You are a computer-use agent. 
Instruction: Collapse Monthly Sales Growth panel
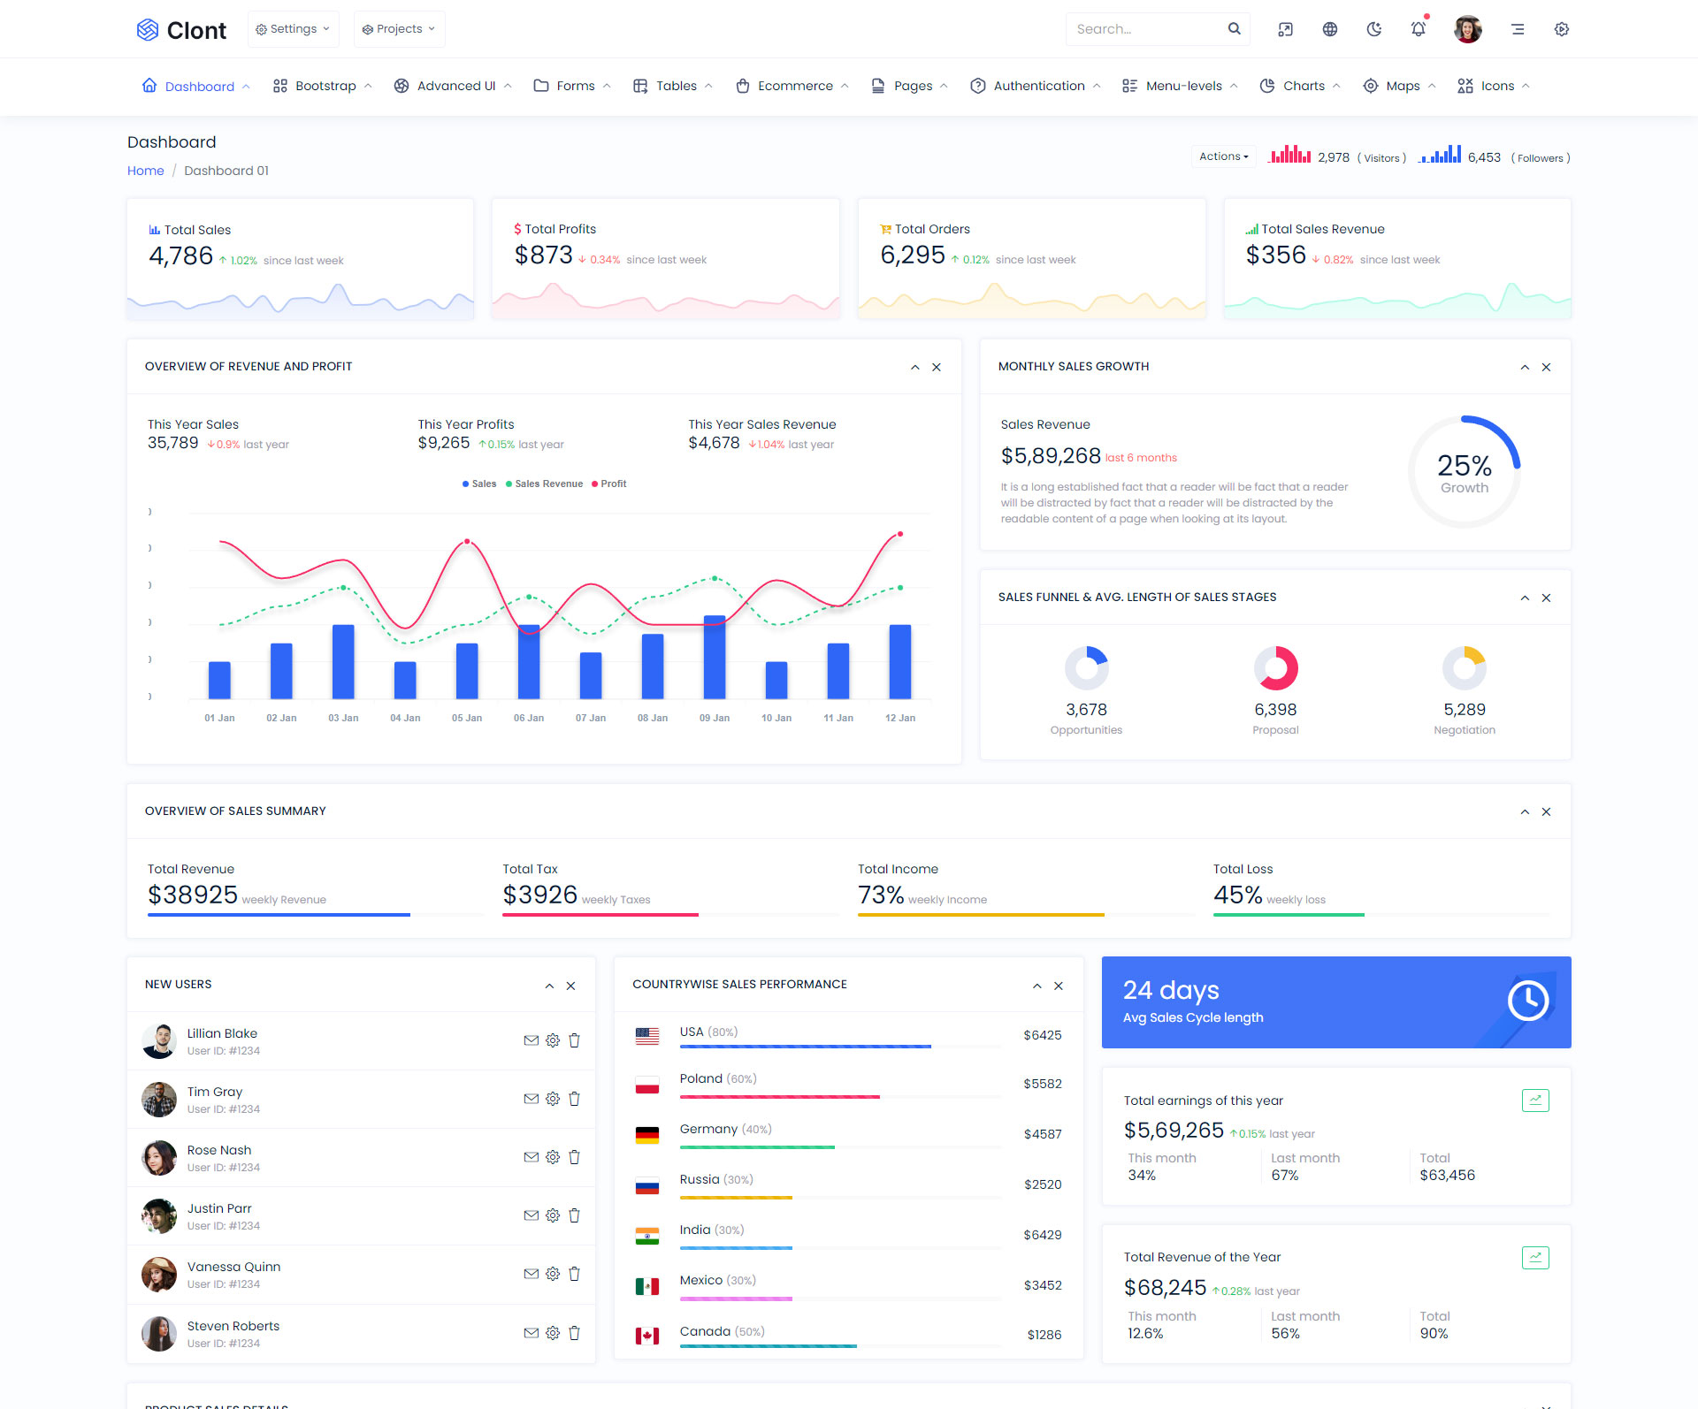1525,367
